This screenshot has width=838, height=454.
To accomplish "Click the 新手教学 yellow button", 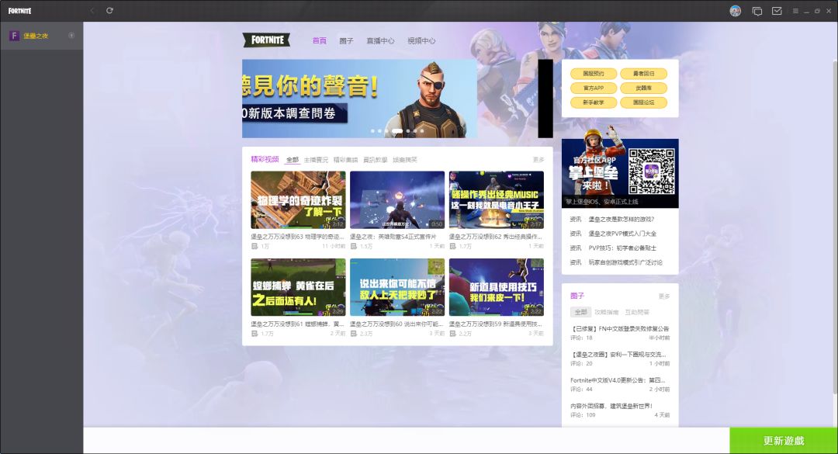I will pos(594,102).
